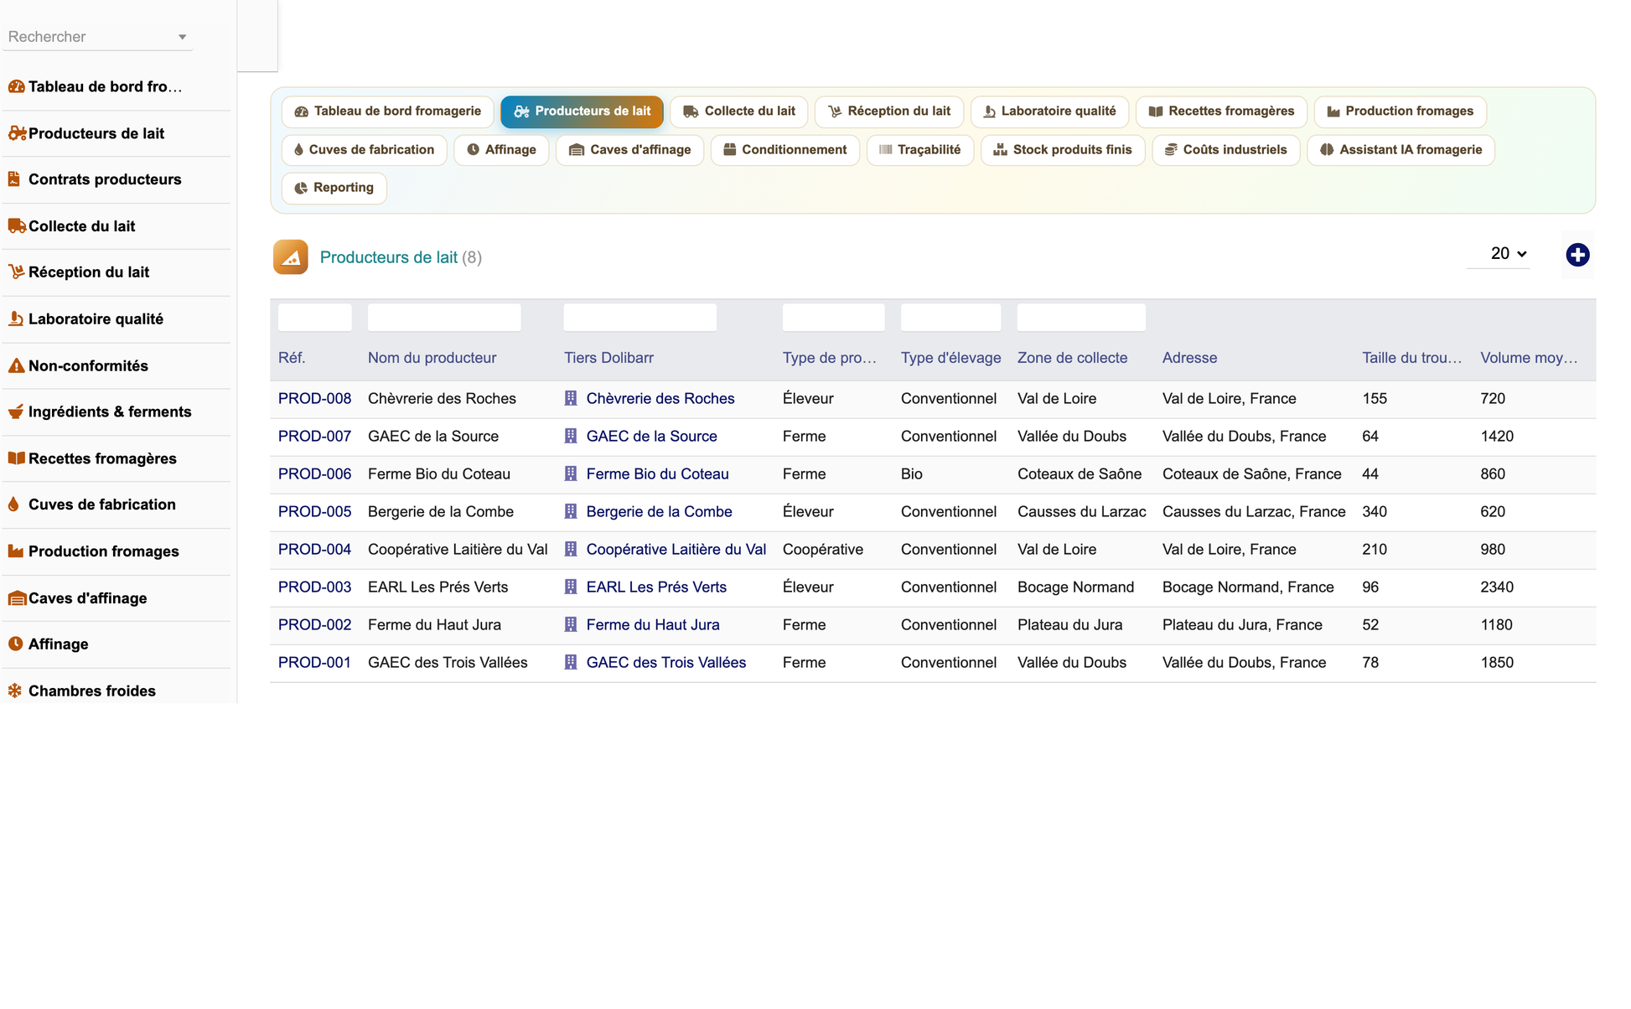Click the Non-conformités warning triangle icon
1631x1009 pixels.
coord(16,365)
